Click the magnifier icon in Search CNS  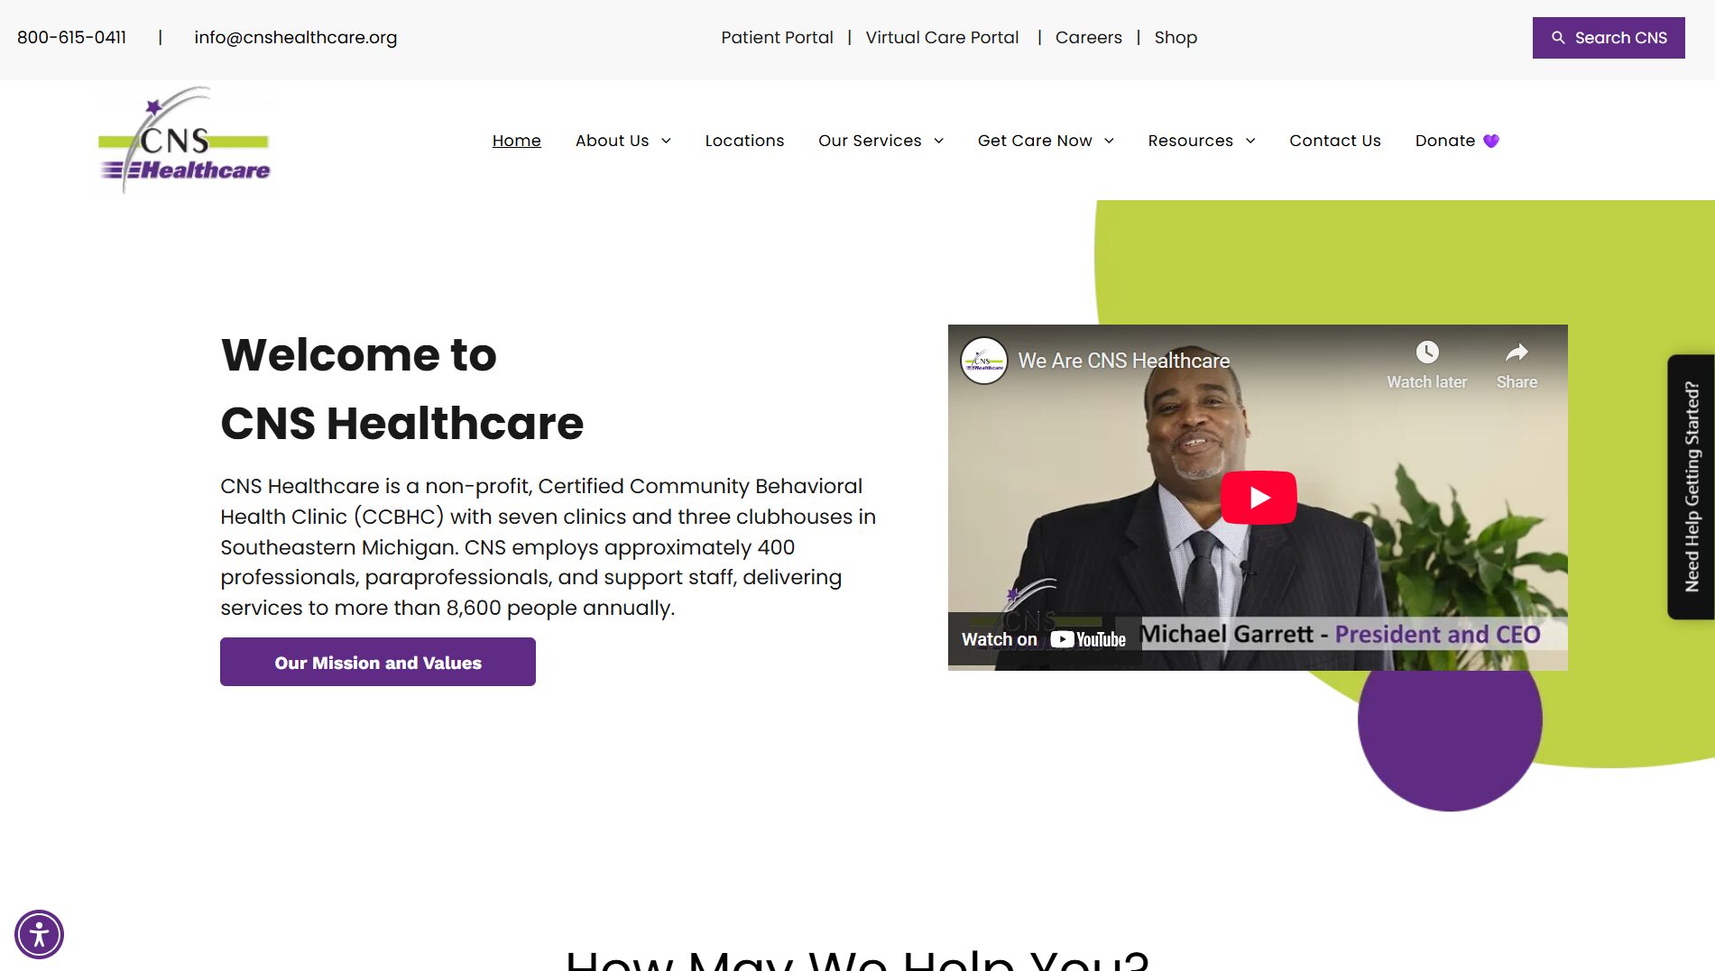(1558, 38)
